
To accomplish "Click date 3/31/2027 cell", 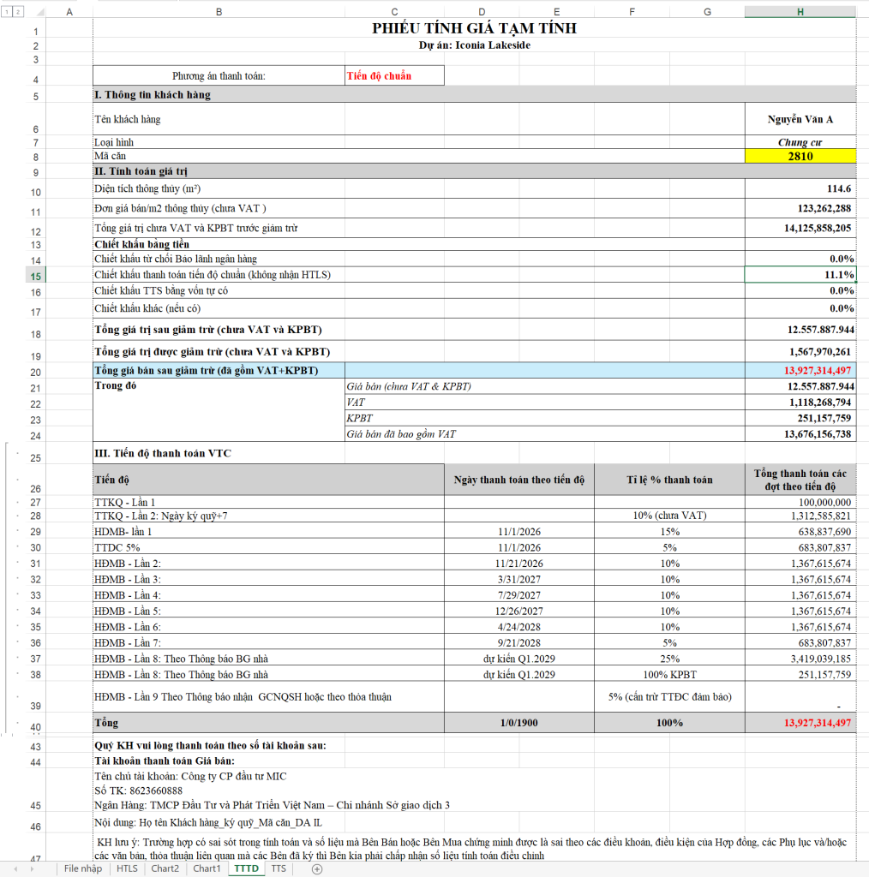I will coord(519,580).
